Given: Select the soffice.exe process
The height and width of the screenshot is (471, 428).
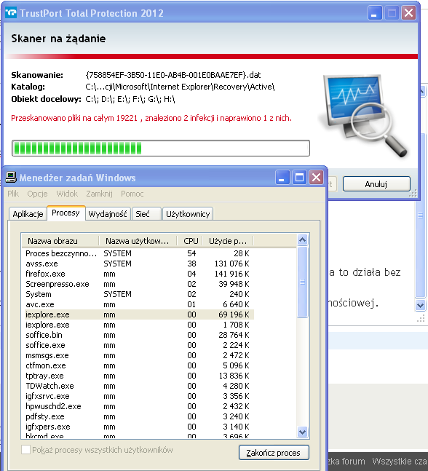Looking at the screenshot, I should click(138, 345).
